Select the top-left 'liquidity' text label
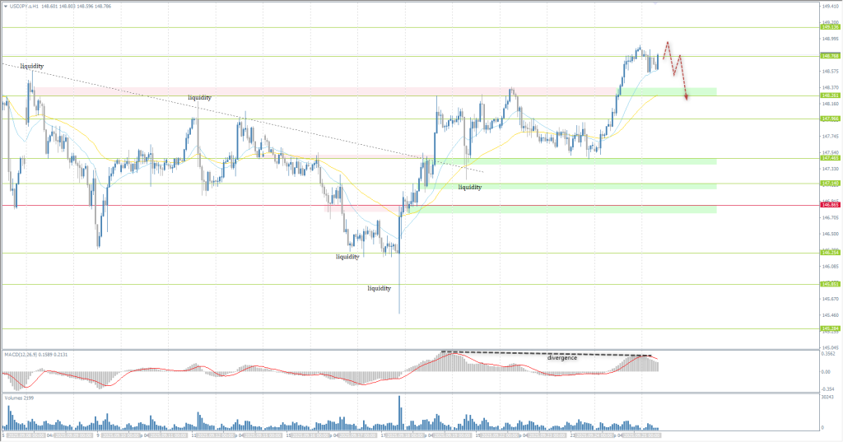Screen dimensions: 843x442 point(32,66)
